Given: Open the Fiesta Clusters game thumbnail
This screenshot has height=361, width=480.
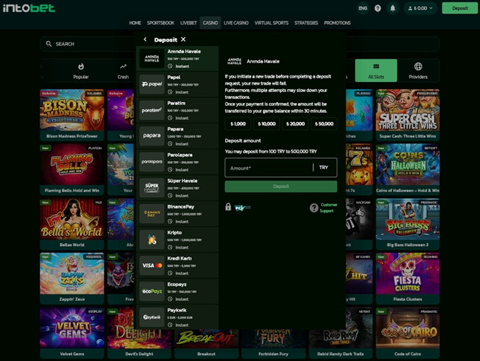Looking at the screenshot, I should click(x=407, y=275).
